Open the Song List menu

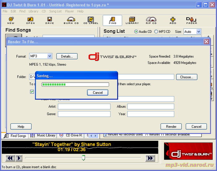[x=55, y=11]
